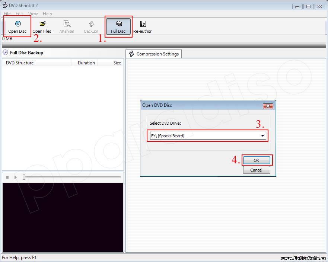Click the Full Disc Backup disc icon

click(6, 52)
